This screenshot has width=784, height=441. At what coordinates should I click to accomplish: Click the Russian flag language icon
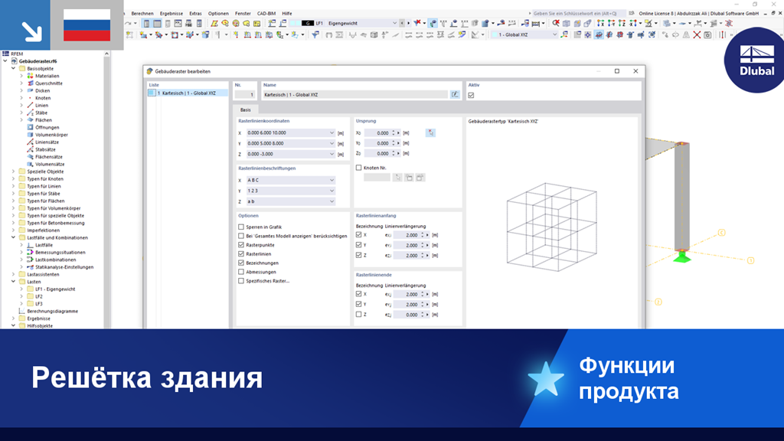pyautogui.click(x=87, y=25)
